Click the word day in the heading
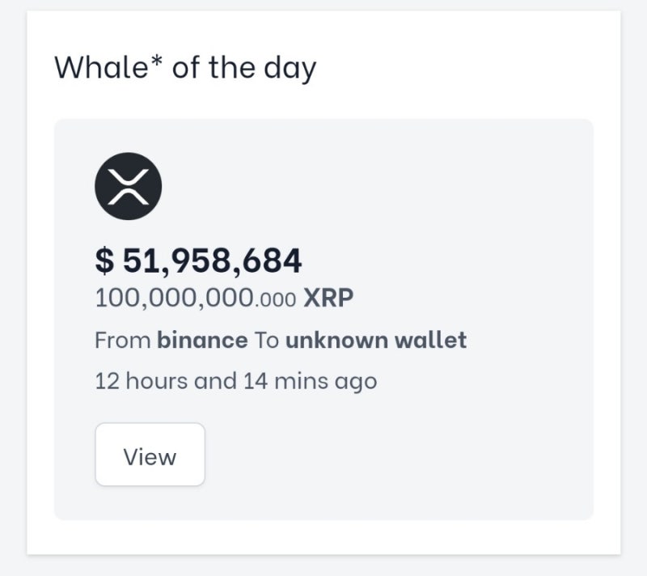Viewport: 647px width, 576px height. tap(290, 69)
